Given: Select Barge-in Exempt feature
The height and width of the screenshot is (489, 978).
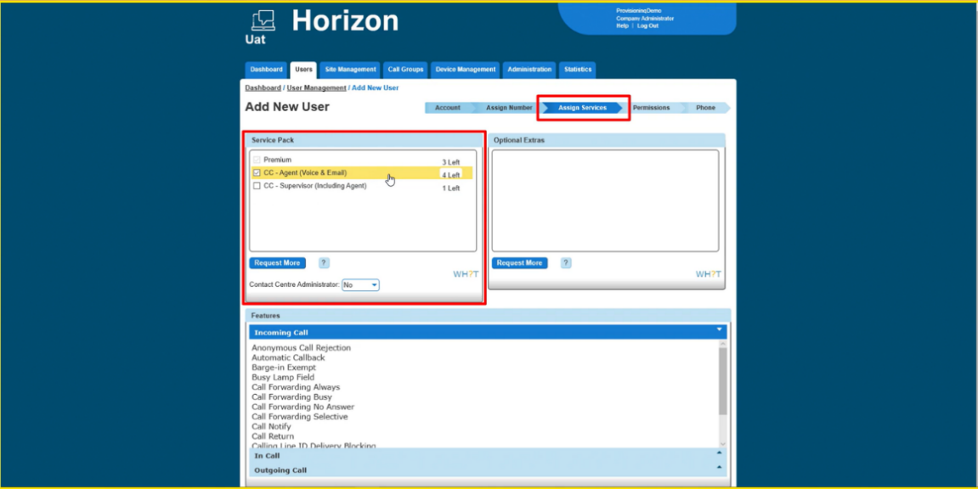Looking at the screenshot, I should pyautogui.click(x=284, y=368).
